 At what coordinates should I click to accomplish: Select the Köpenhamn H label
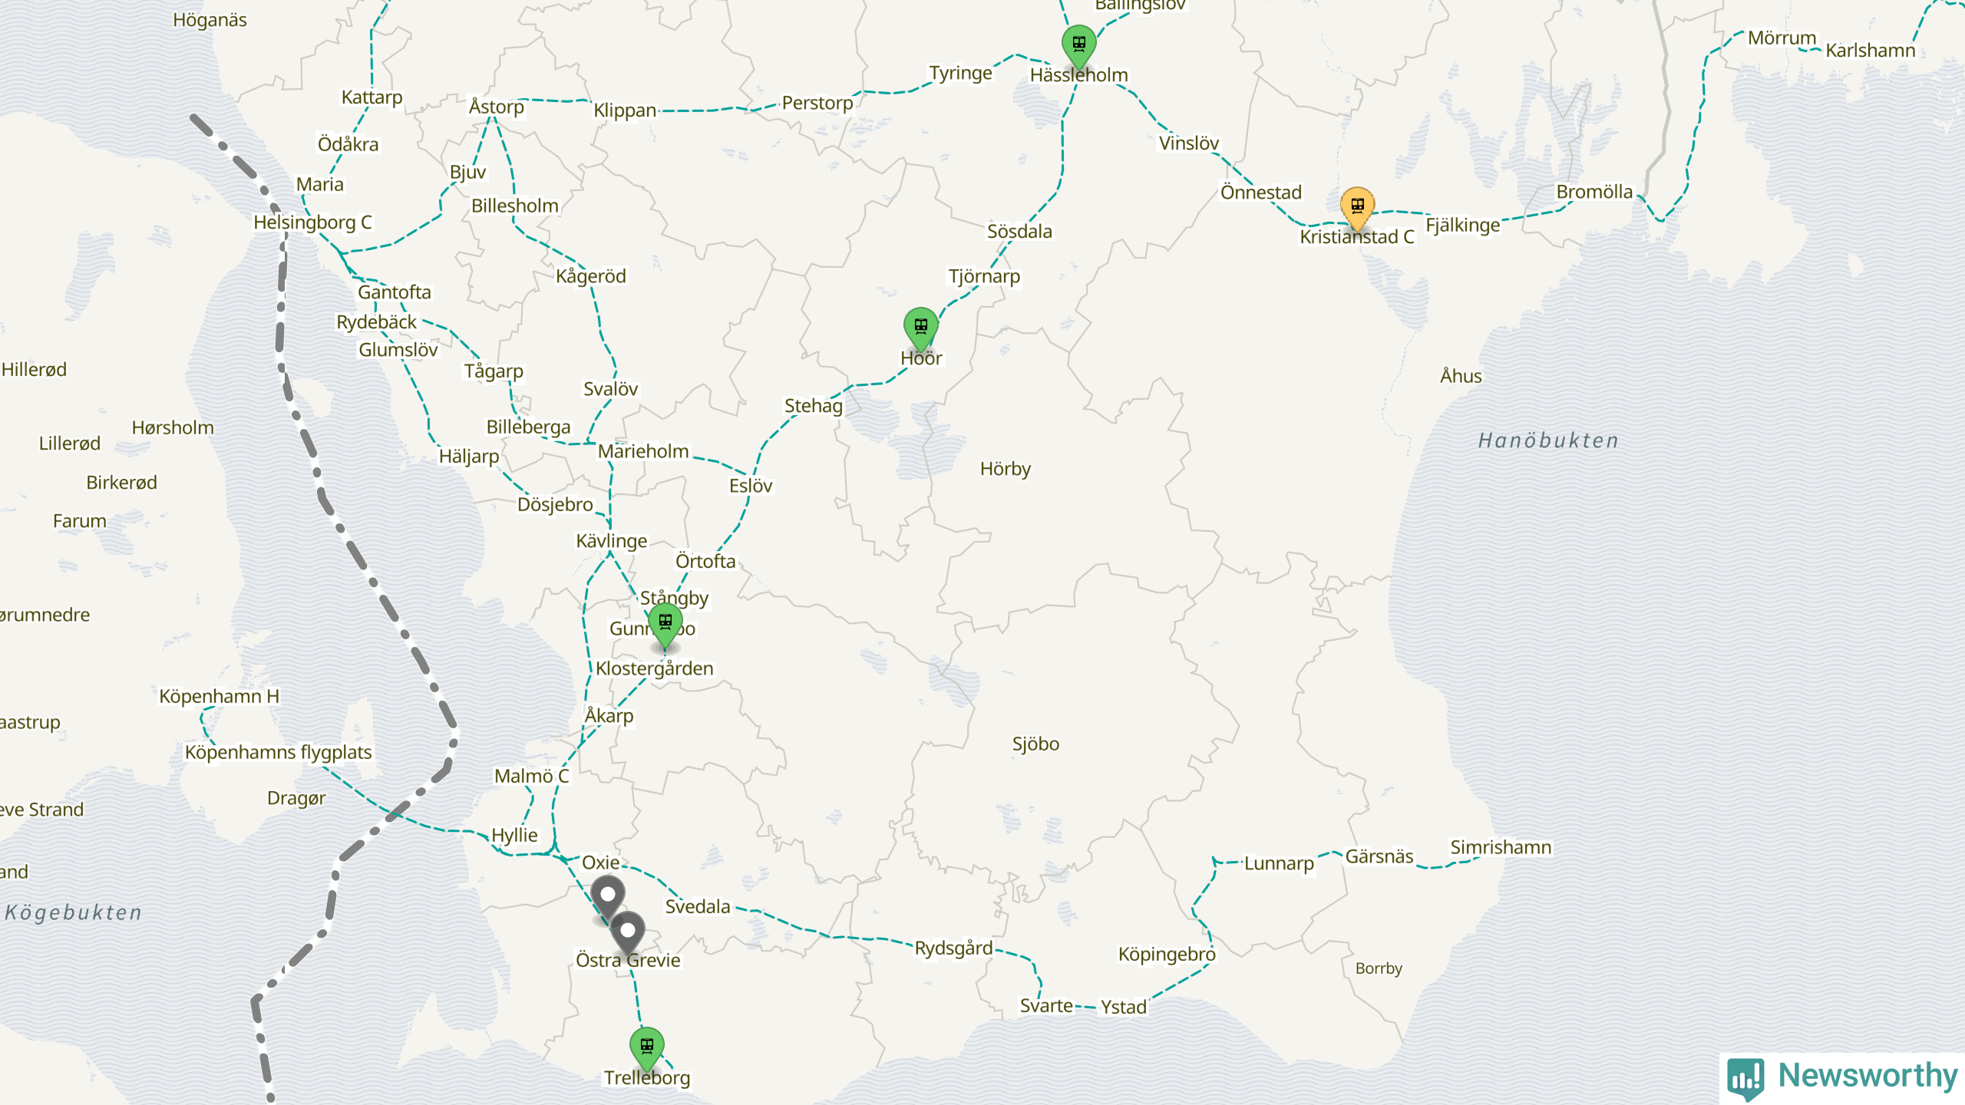(219, 696)
